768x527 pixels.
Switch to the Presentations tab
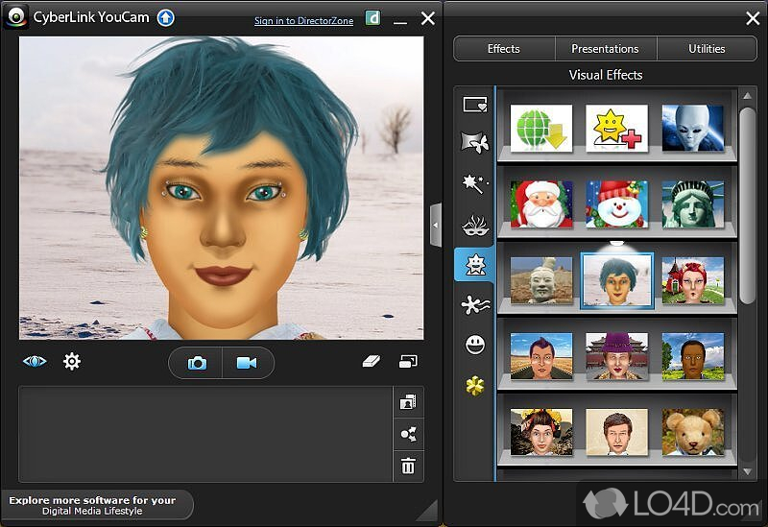[605, 49]
